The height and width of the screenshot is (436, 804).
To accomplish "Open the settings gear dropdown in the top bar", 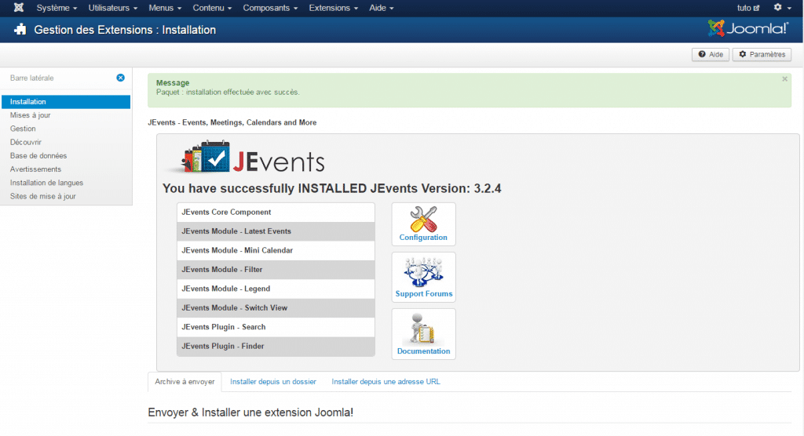I will [780, 8].
